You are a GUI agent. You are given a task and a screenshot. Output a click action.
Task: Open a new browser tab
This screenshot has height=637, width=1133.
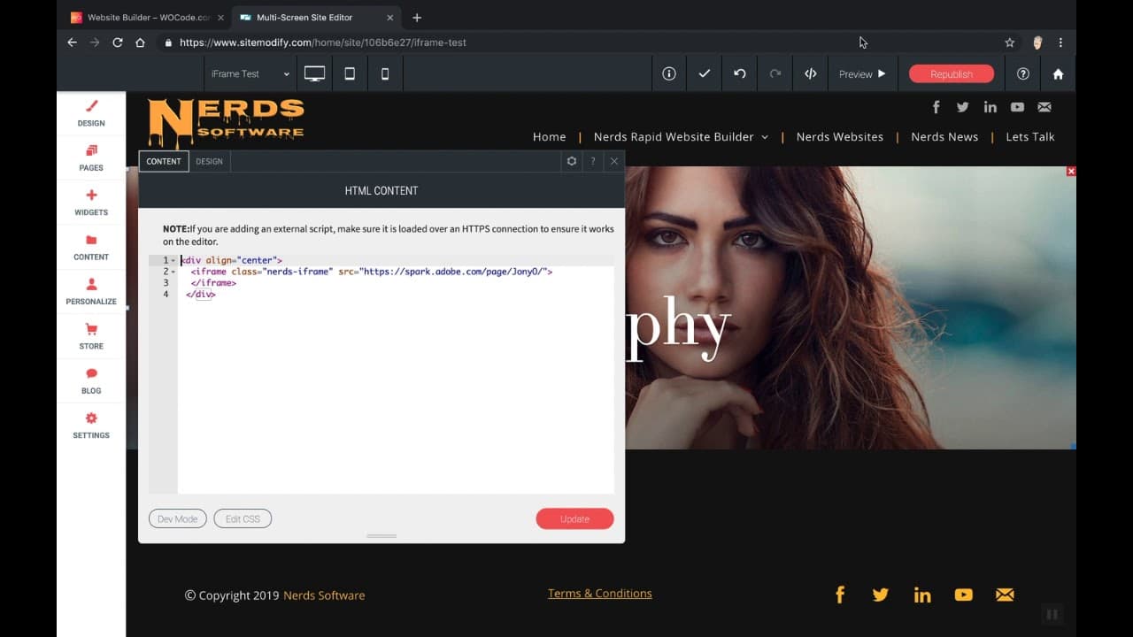417,18
